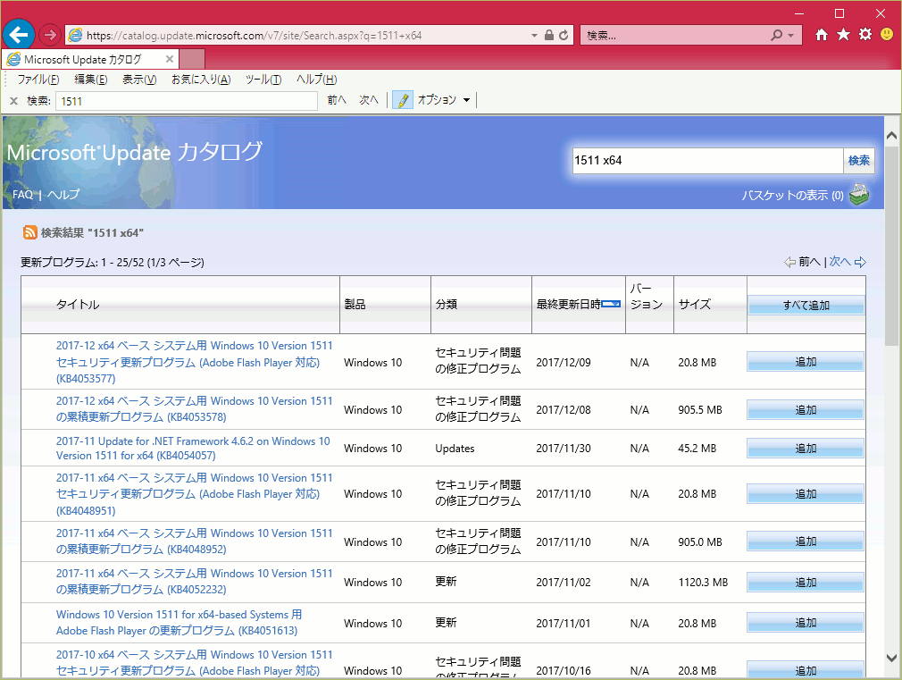Open Favorites via the star icon
This screenshot has height=680, width=902.
843,35
